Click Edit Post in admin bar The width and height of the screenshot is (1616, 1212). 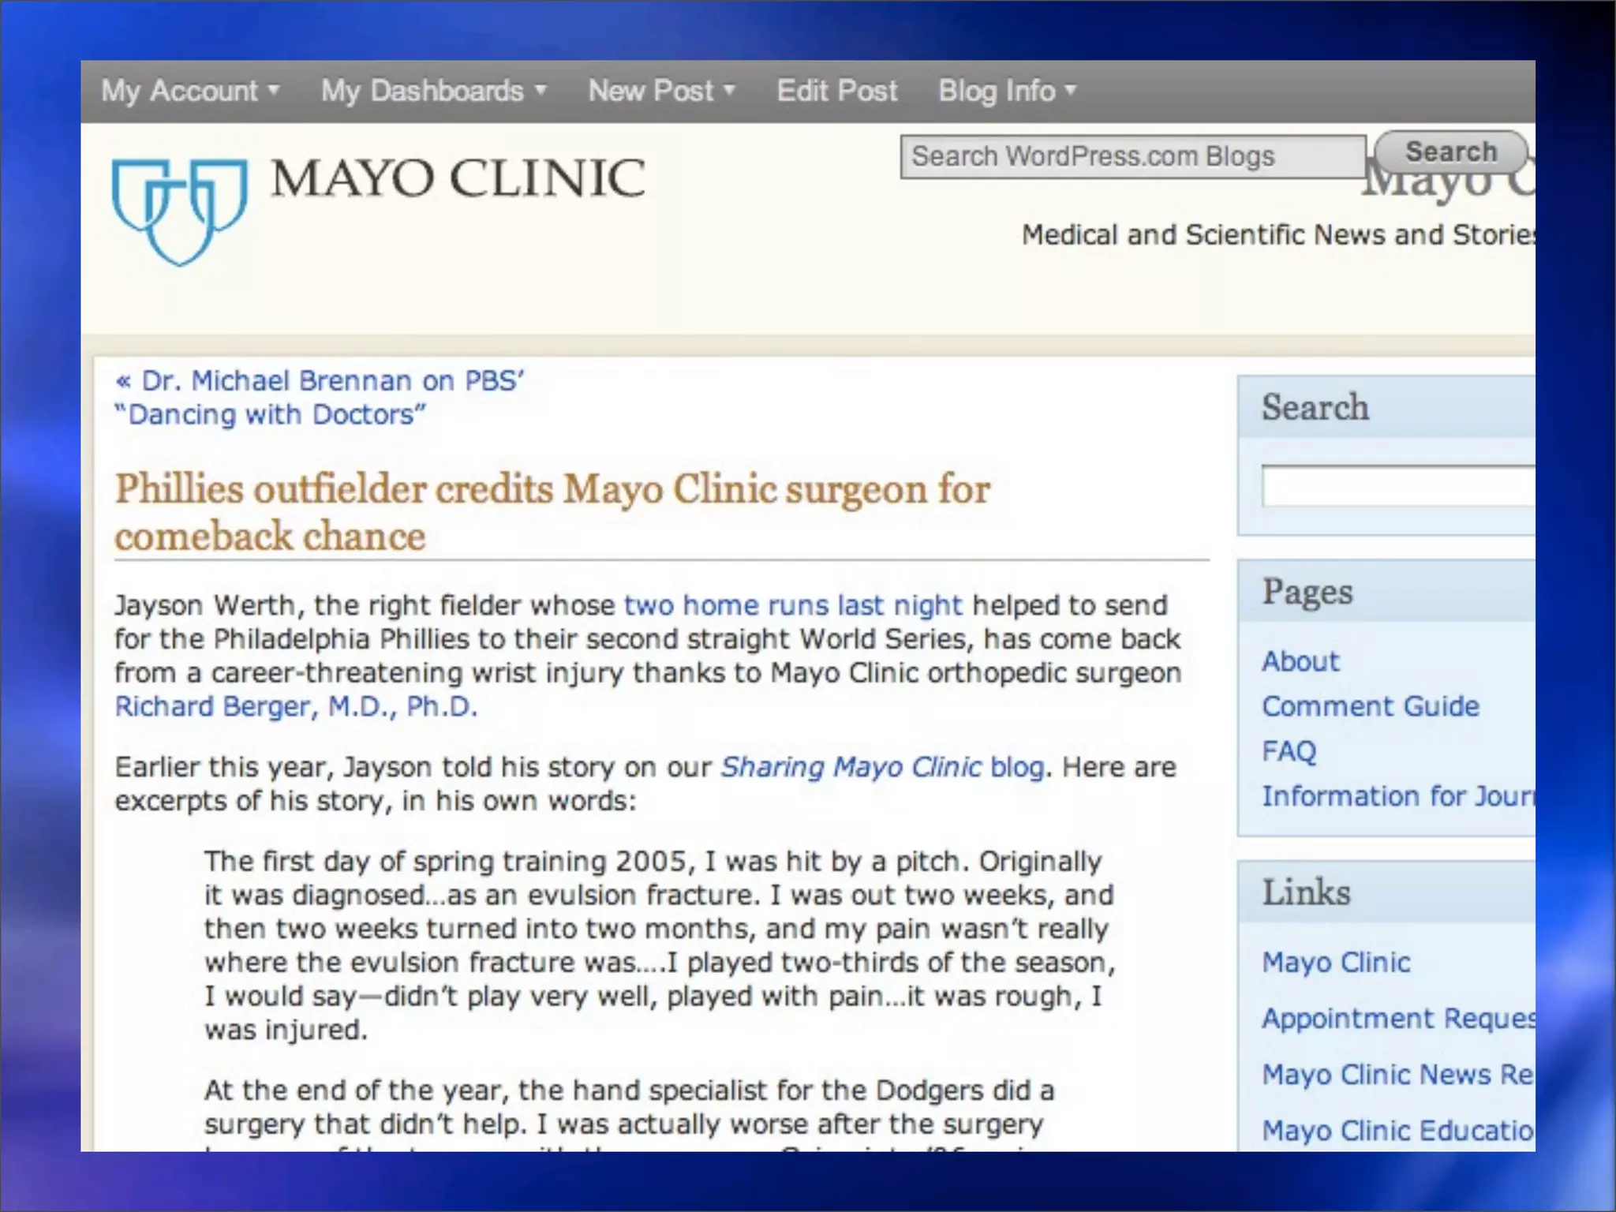tap(836, 91)
